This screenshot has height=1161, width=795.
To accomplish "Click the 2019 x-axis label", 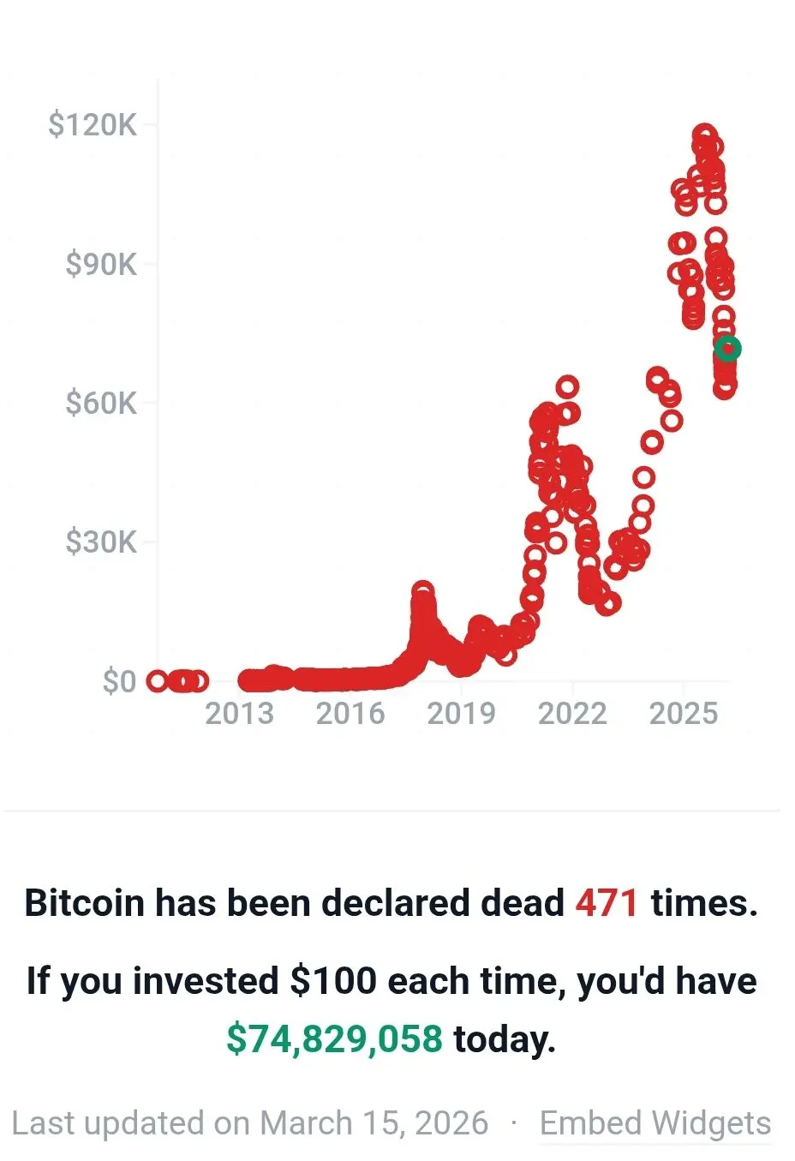I will pos(461,713).
